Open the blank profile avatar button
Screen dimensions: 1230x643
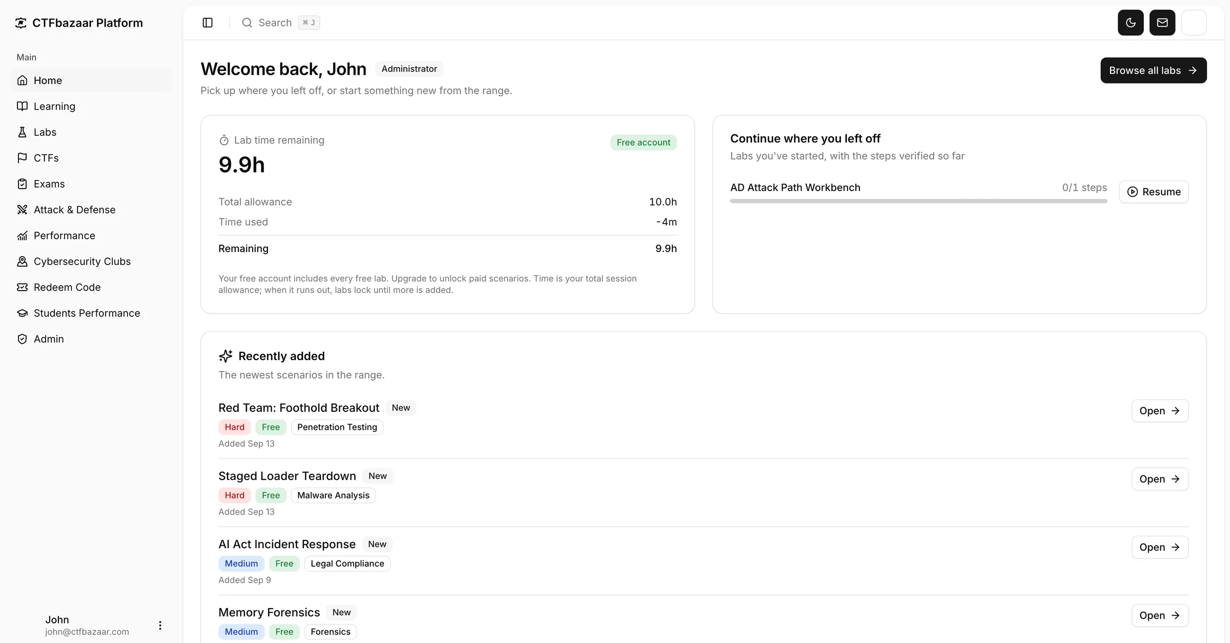click(x=1194, y=23)
